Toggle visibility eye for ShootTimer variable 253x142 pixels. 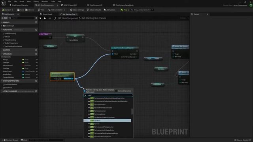(37, 71)
